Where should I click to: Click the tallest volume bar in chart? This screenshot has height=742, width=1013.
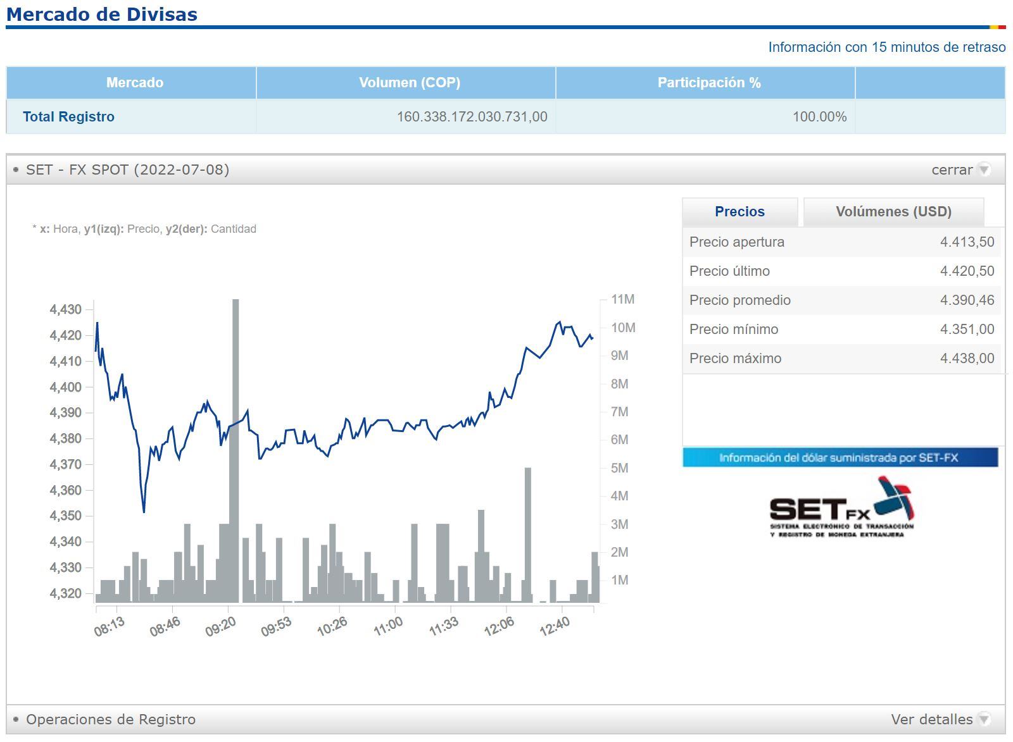point(236,450)
